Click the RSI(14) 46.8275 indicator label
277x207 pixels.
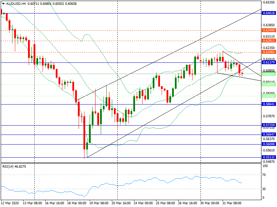click(14, 167)
